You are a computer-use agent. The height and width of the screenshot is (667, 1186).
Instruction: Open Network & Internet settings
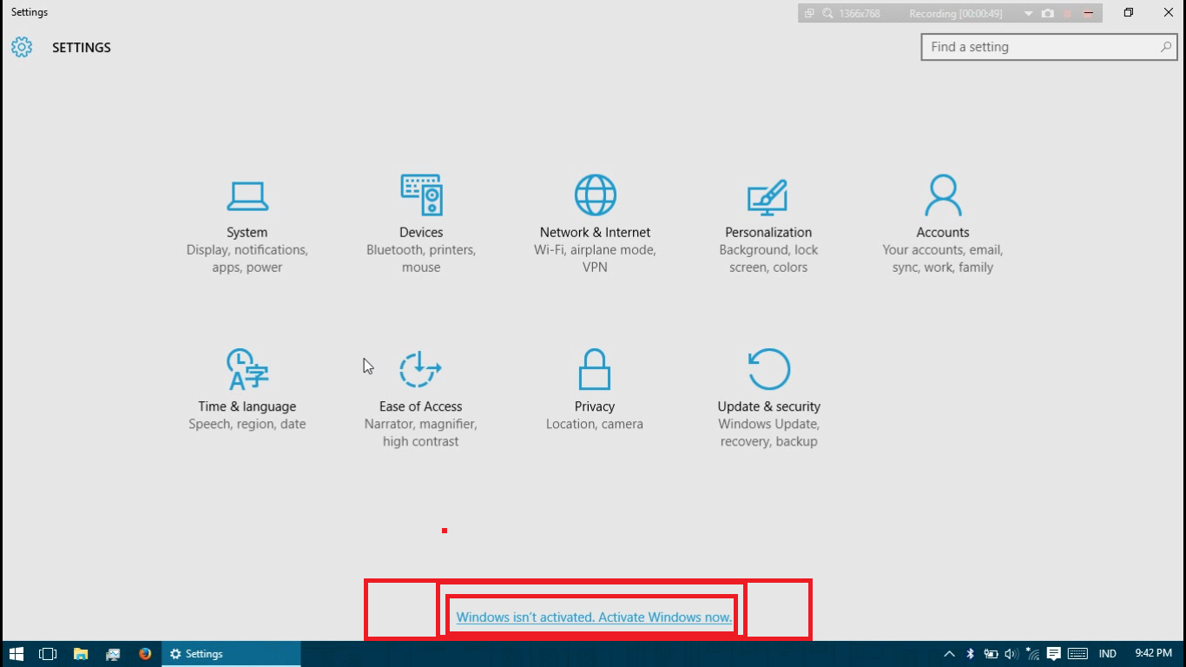coord(595,225)
